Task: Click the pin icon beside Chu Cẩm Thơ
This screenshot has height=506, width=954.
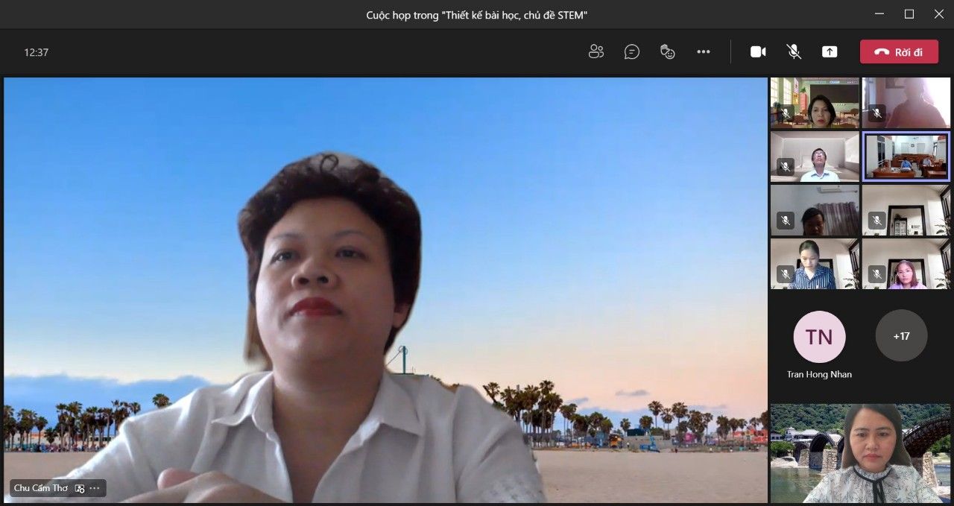Action: click(x=80, y=489)
